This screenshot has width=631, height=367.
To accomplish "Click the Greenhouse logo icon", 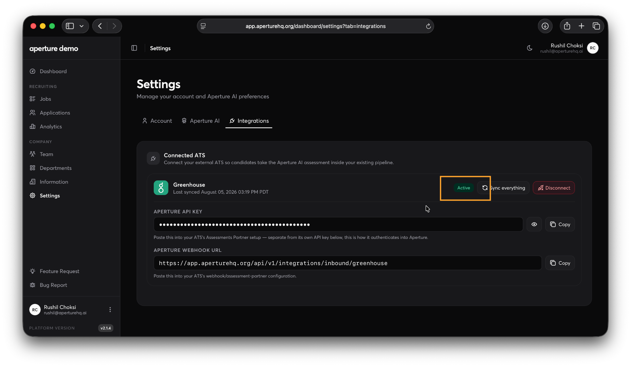I will [x=161, y=188].
